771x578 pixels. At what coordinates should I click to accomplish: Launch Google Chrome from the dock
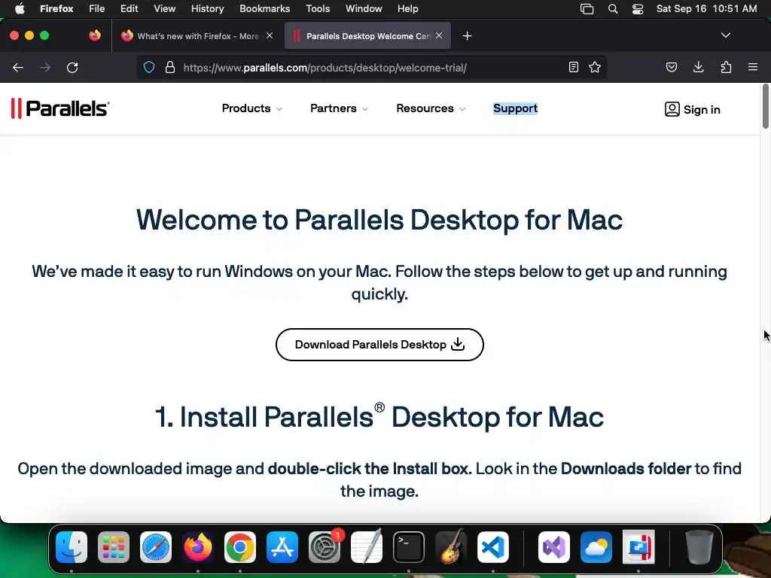240,547
